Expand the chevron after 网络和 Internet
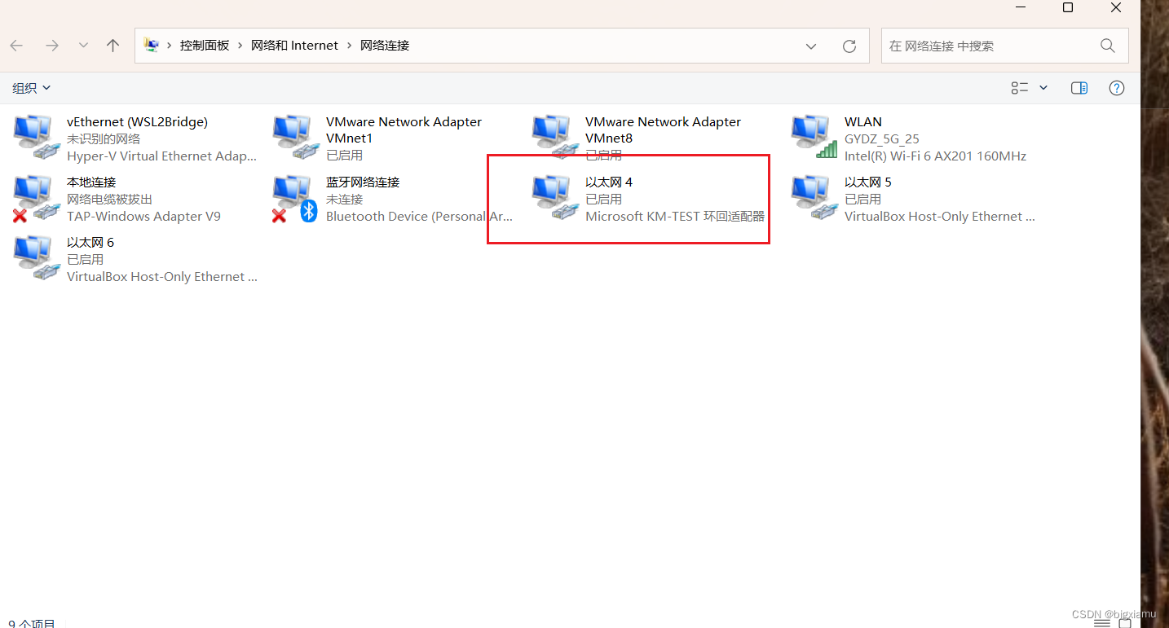This screenshot has width=1169, height=628. point(350,46)
